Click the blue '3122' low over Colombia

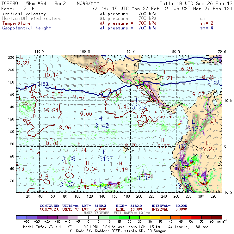click(x=195, y=129)
